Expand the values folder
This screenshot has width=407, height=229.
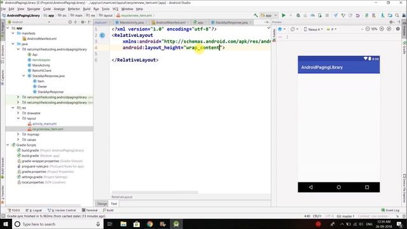18,140
